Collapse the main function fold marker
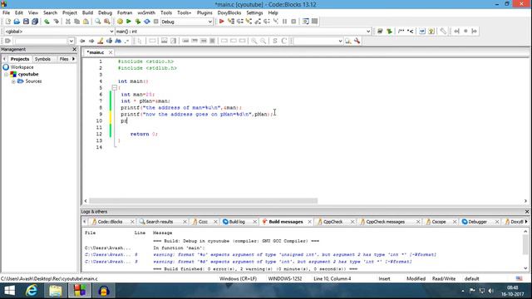The width and height of the screenshot is (532, 299). coord(115,88)
